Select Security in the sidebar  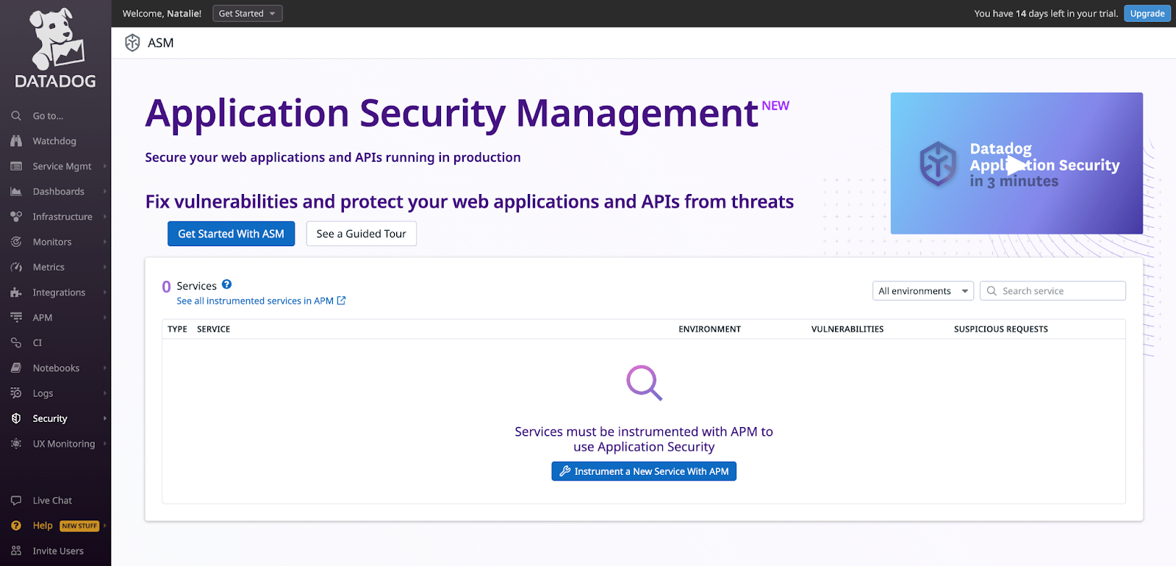click(x=50, y=418)
